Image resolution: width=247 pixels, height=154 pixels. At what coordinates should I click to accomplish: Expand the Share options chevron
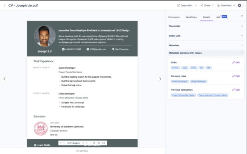(x=213, y=6)
